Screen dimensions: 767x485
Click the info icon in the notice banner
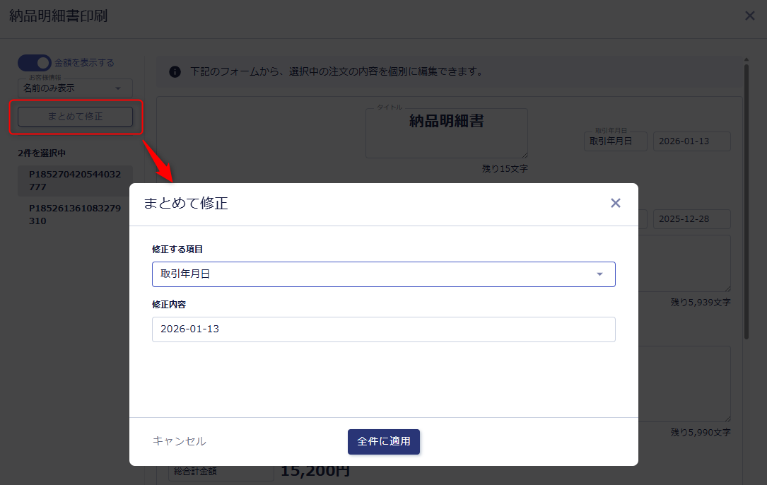coord(175,71)
